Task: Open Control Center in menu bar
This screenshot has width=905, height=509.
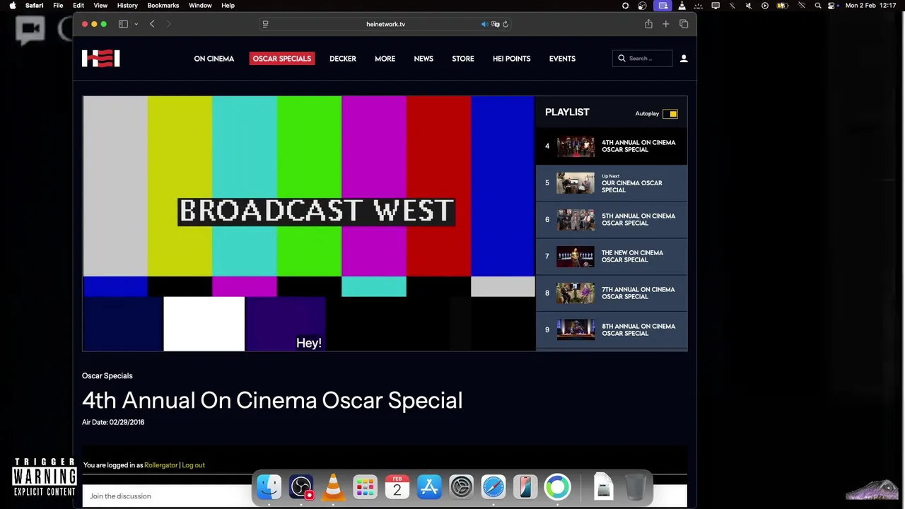Action: coord(831,6)
